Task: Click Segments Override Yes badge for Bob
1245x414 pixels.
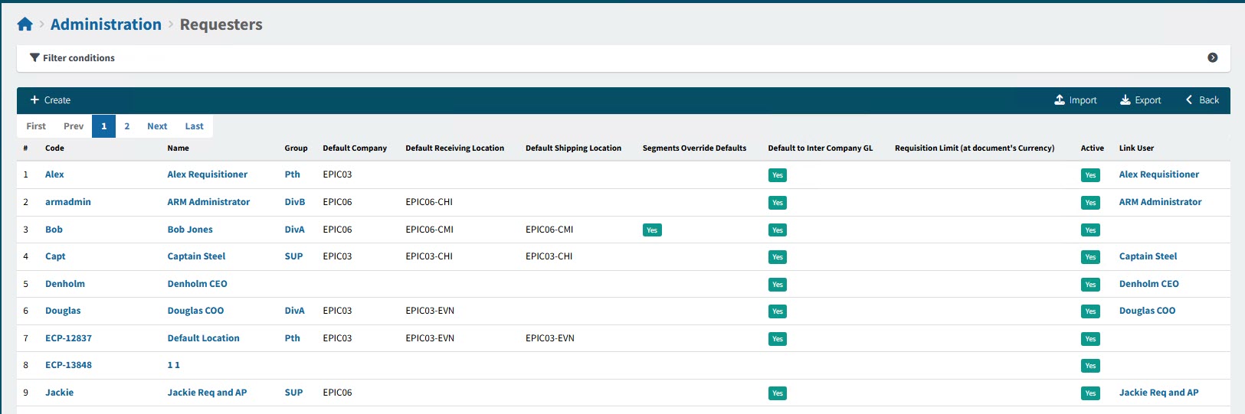Action: (x=652, y=230)
